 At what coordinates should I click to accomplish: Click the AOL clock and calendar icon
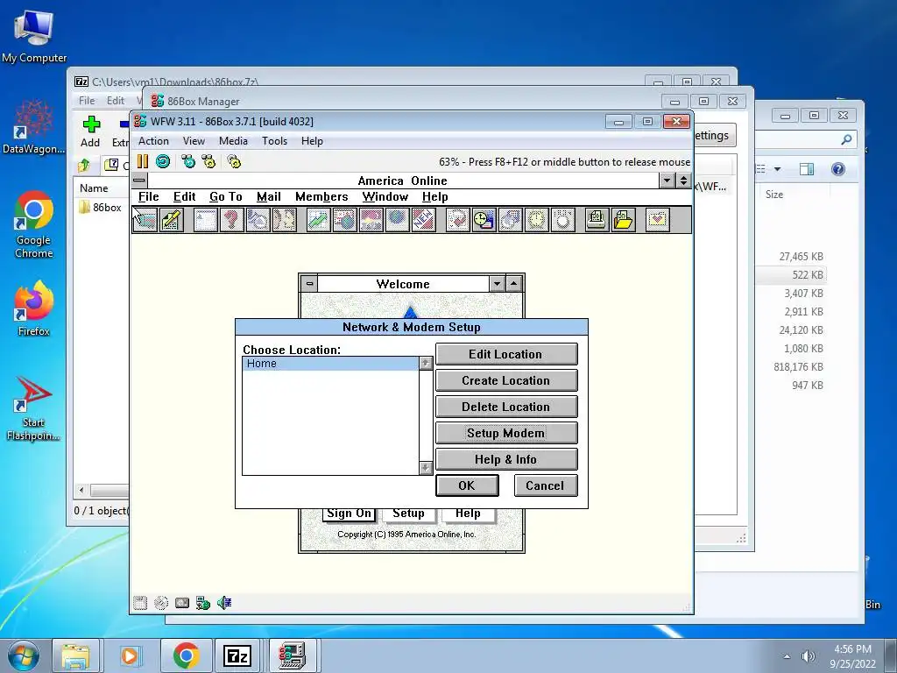(x=484, y=220)
